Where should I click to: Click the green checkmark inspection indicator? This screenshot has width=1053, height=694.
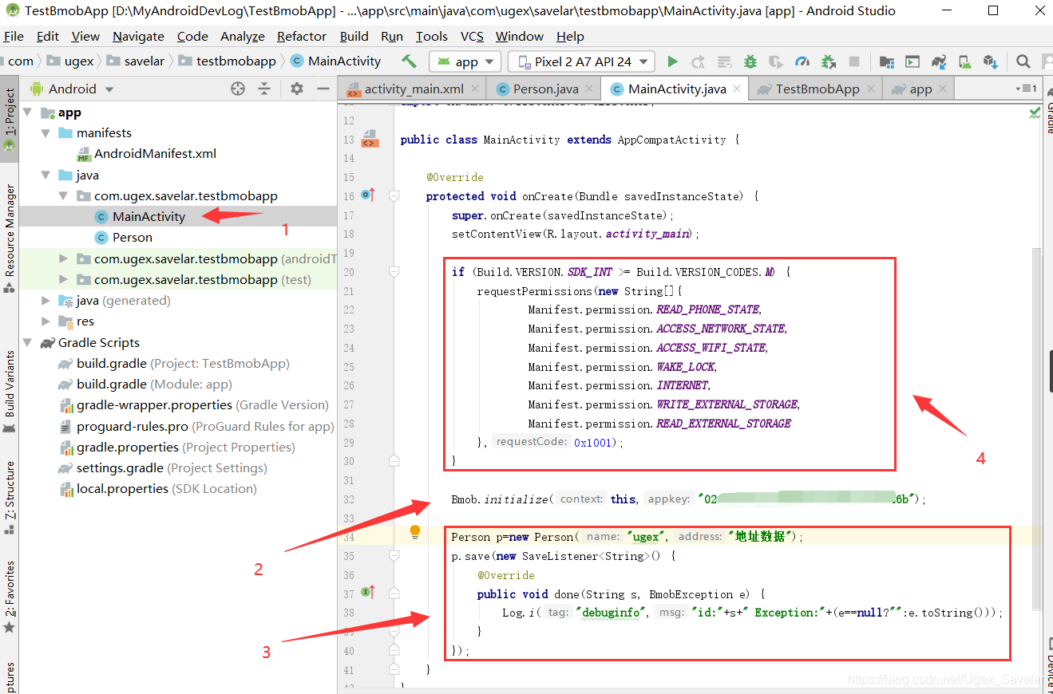(1035, 113)
